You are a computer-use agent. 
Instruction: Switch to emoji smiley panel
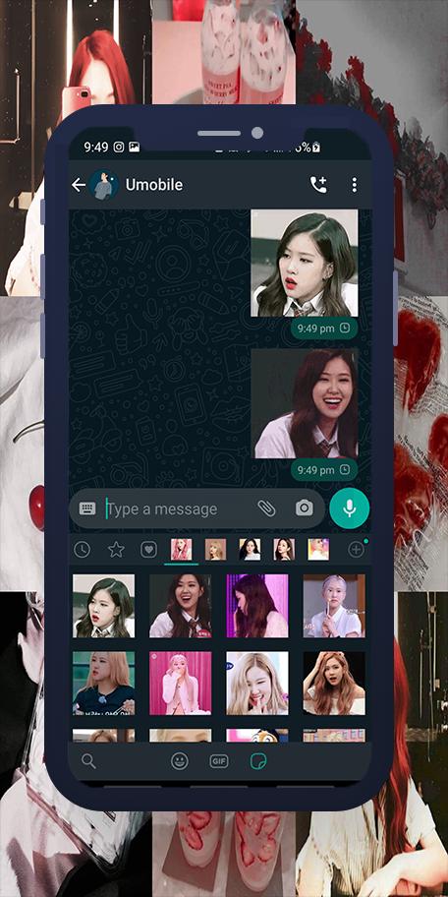click(x=180, y=761)
